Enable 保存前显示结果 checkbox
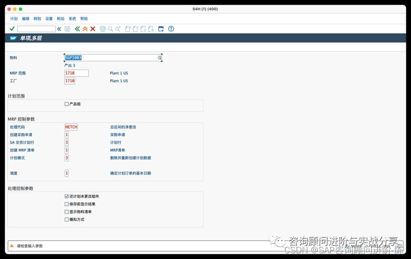This screenshot has width=411, height=259. click(67, 204)
